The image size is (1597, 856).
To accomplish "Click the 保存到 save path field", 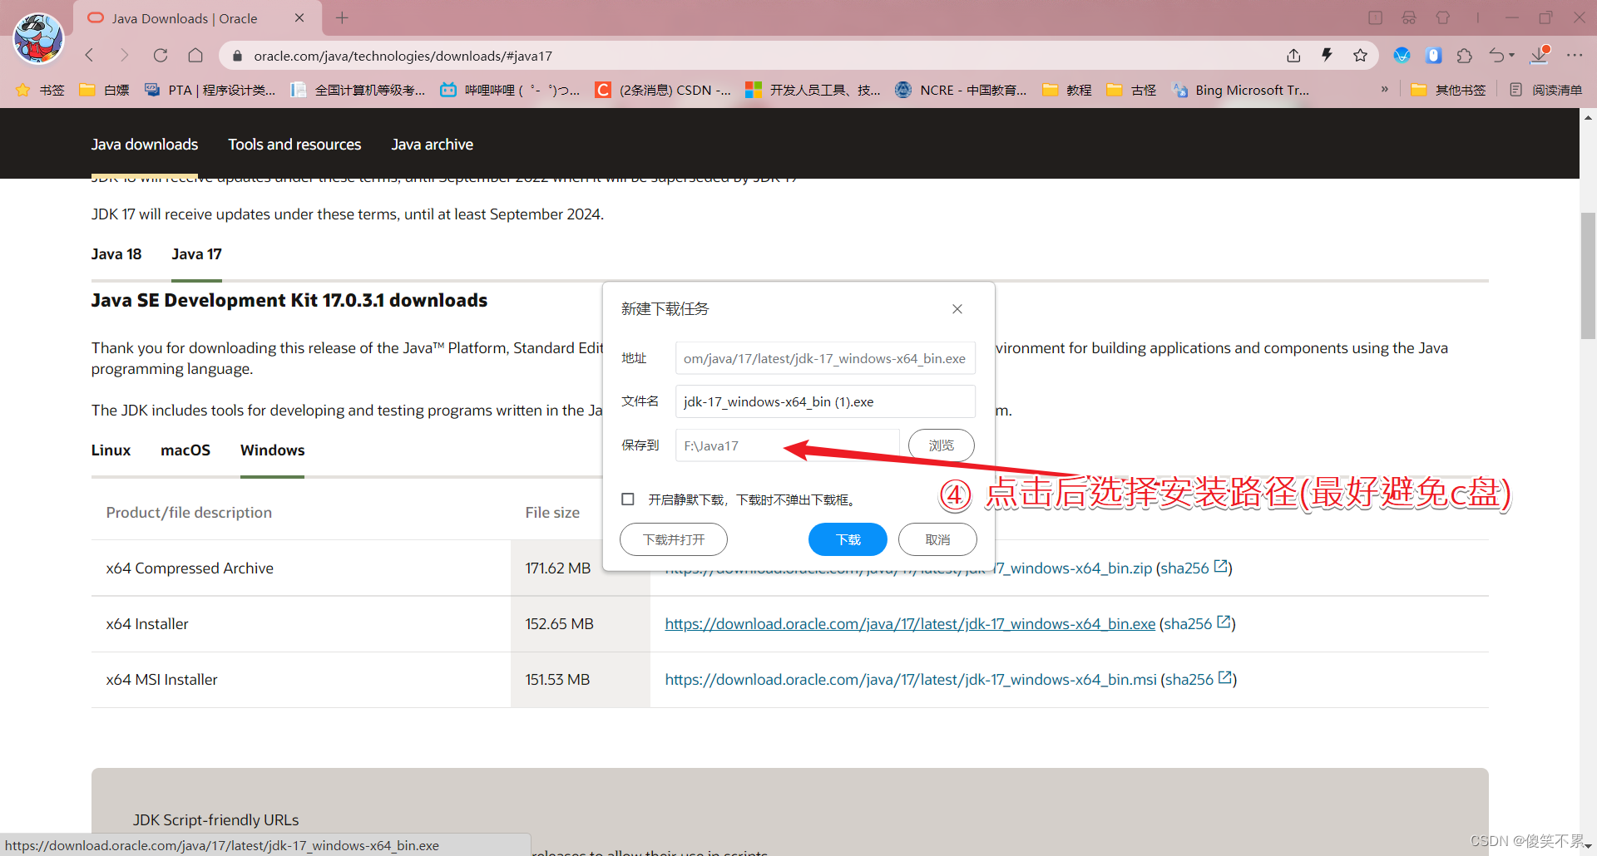I will [x=788, y=445].
